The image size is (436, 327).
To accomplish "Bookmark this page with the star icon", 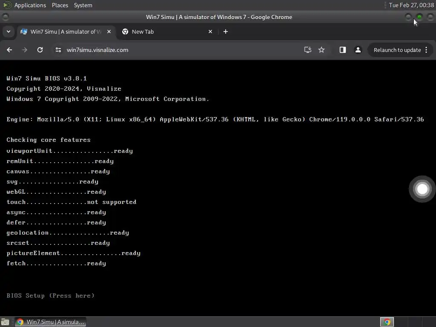I will click(321, 50).
